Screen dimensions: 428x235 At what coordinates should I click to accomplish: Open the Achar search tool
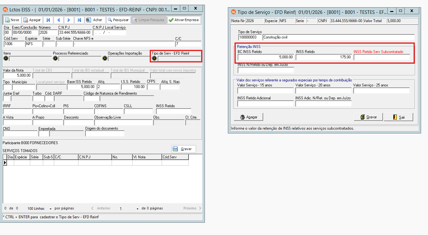tap(95, 20)
